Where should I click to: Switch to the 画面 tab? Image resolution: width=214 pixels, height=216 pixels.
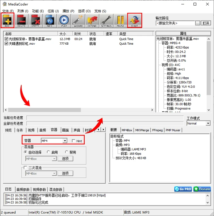[x=65, y=130]
